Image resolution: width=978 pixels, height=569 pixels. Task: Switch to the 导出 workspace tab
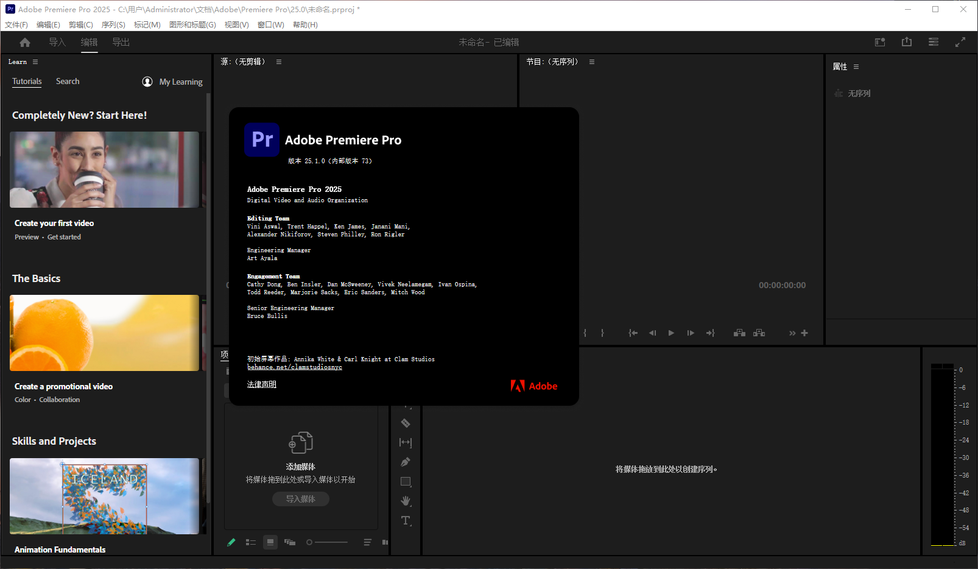121,42
